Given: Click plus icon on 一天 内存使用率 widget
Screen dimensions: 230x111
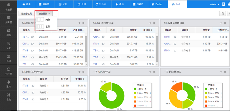Looking at the screenshot, I should pos(221,72).
